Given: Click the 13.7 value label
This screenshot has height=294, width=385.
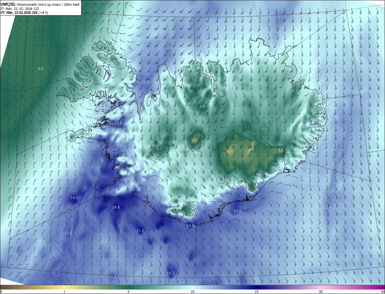Looking at the screenshot, I should tap(56, 272).
